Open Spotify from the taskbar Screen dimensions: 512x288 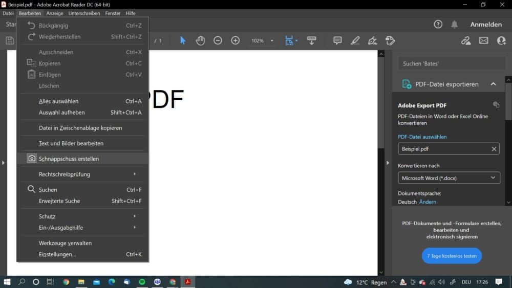tap(142, 282)
